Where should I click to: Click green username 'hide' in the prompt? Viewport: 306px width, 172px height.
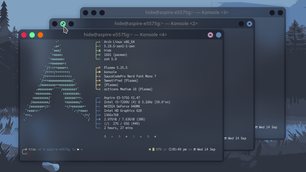click(x=32, y=149)
